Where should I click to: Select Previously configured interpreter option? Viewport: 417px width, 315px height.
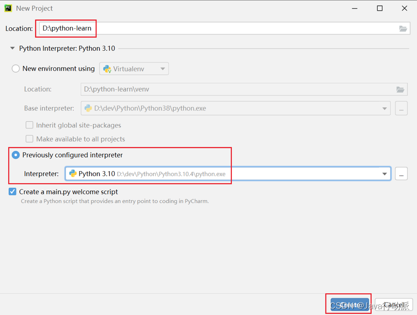click(x=16, y=155)
